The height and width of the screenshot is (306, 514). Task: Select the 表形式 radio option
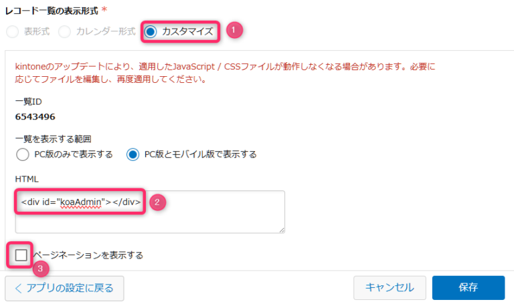click(x=12, y=31)
